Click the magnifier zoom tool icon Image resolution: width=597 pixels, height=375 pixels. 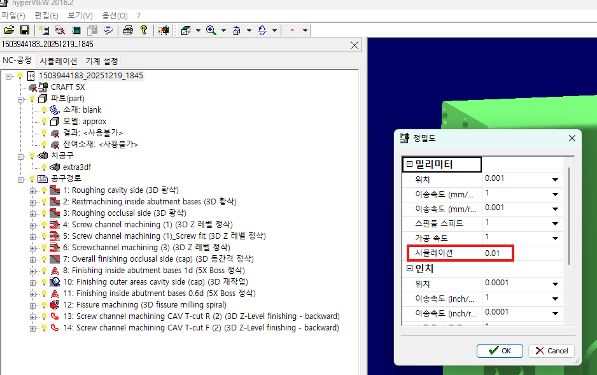click(x=211, y=30)
